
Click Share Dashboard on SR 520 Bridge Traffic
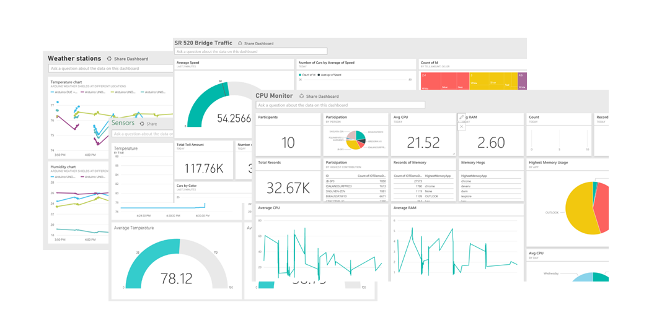click(x=256, y=43)
